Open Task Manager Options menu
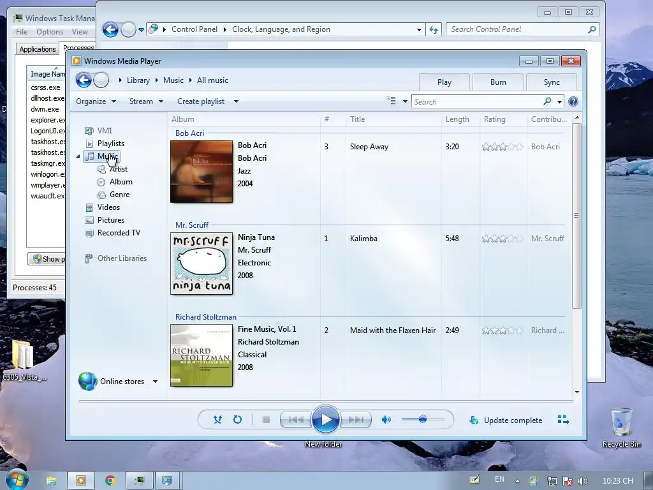The height and width of the screenshot is (490, 653). point(50,32)
